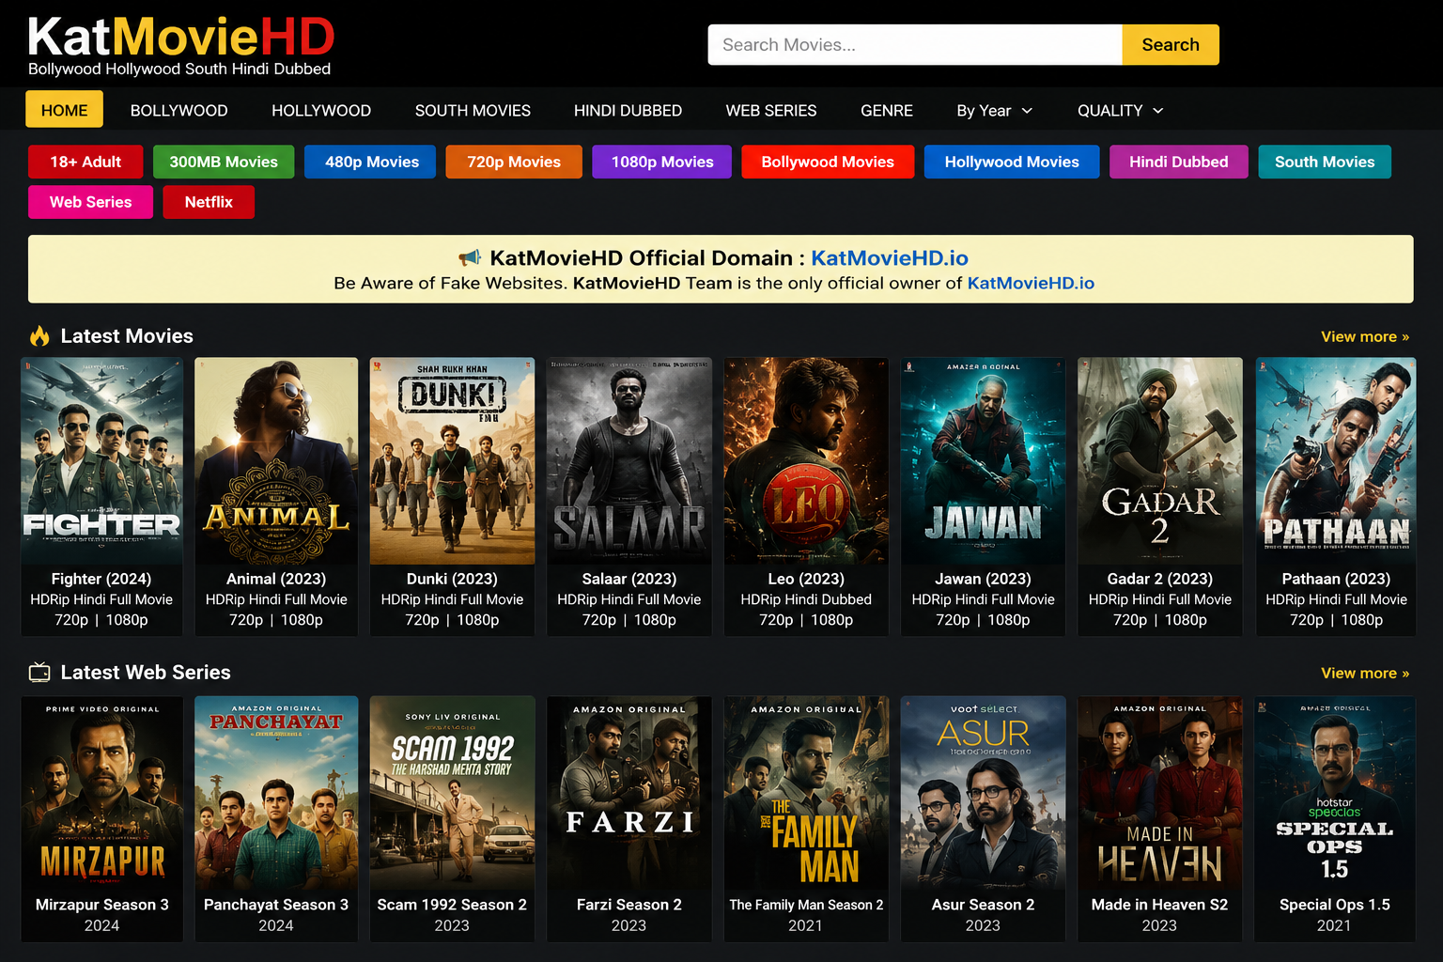
Task: Click the Panchayat Season 3 title
Action: point(276,905)
